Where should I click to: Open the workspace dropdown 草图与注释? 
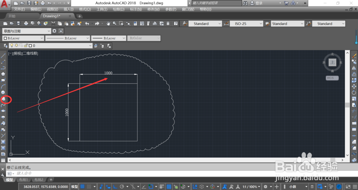26,31
